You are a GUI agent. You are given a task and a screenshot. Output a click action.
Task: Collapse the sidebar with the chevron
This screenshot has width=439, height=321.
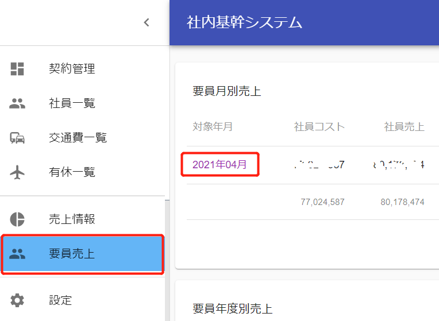click(147, 23)
